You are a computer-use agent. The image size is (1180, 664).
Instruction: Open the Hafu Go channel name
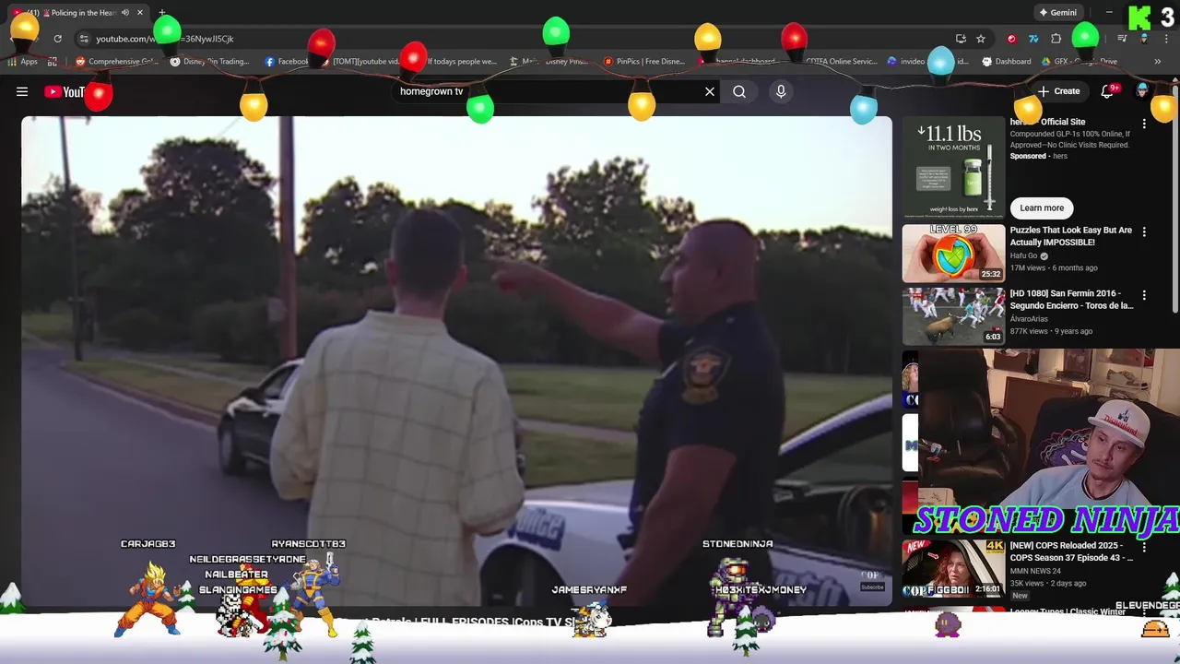[x=1023, y=255]
